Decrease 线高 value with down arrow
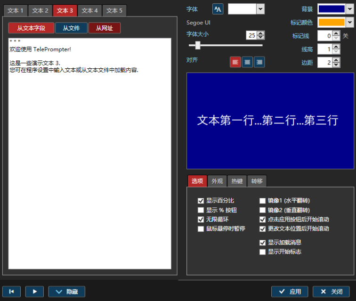 coord(336,51)
